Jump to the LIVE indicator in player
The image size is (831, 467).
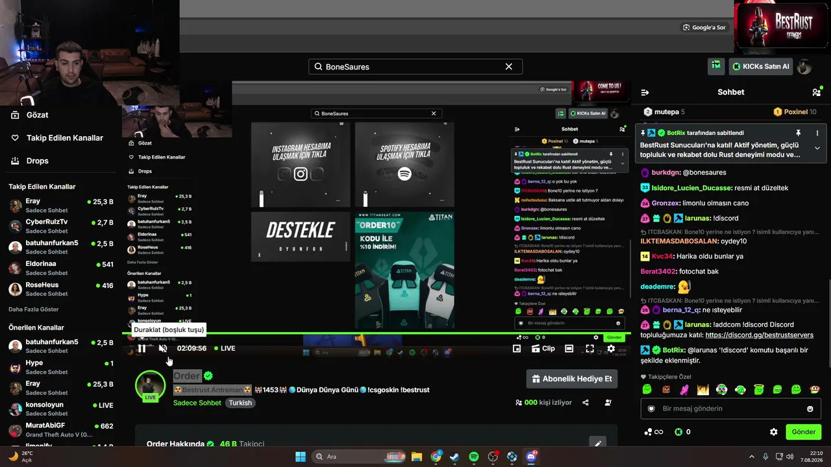pyautogui.click(x=224, y=348)
